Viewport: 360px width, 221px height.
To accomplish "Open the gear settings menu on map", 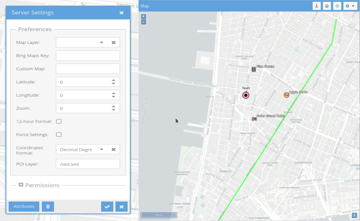I will 349,6.
